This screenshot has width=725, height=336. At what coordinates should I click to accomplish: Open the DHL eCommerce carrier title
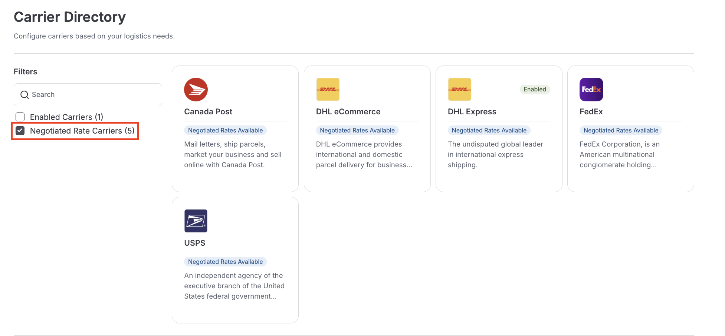(348, 112)
